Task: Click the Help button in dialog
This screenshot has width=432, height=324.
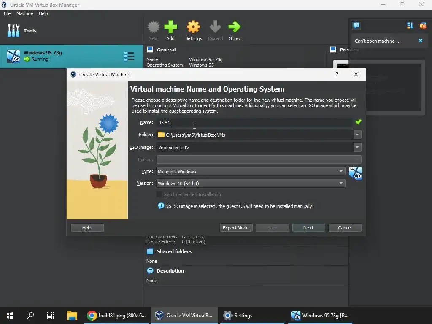Action: tap(87, 227)
